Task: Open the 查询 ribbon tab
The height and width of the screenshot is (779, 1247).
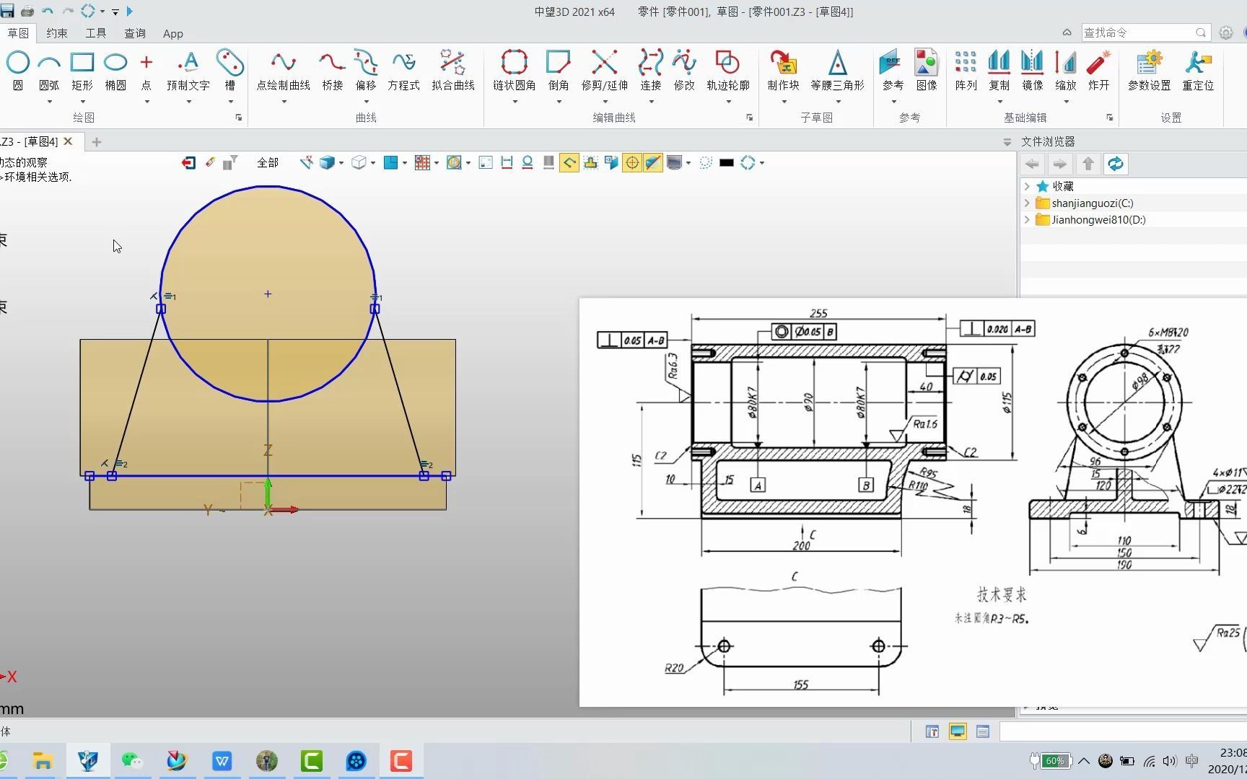Action: (135, 33)
